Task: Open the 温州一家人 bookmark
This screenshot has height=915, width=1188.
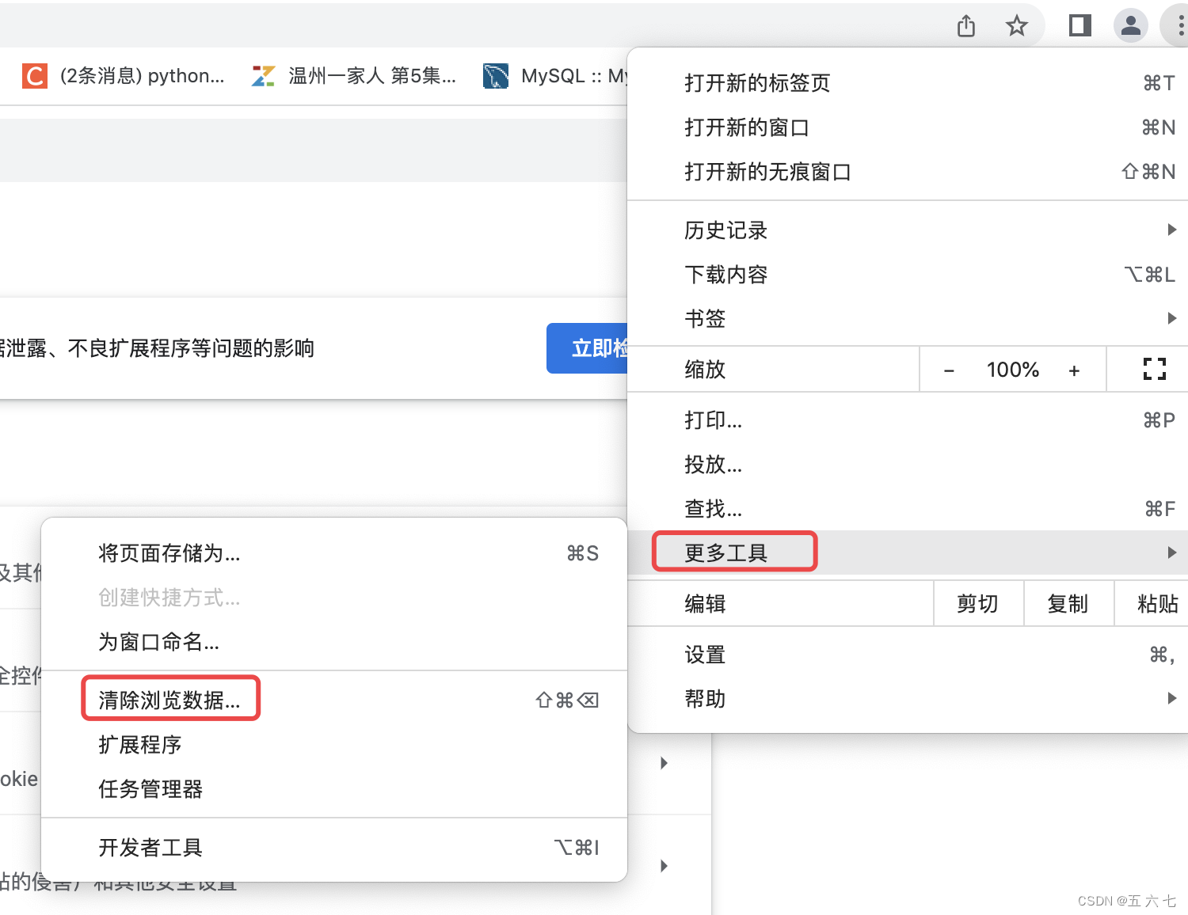Action: click(354, 76)
